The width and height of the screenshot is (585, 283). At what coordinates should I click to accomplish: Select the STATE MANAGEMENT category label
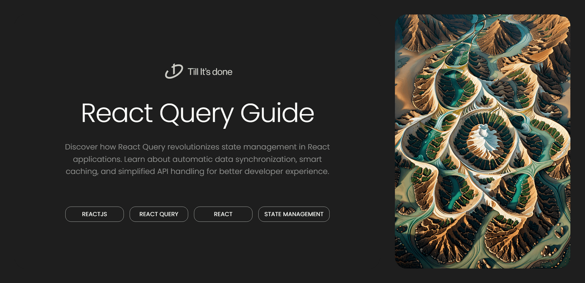pyautogui.click(x=294, y=214)
